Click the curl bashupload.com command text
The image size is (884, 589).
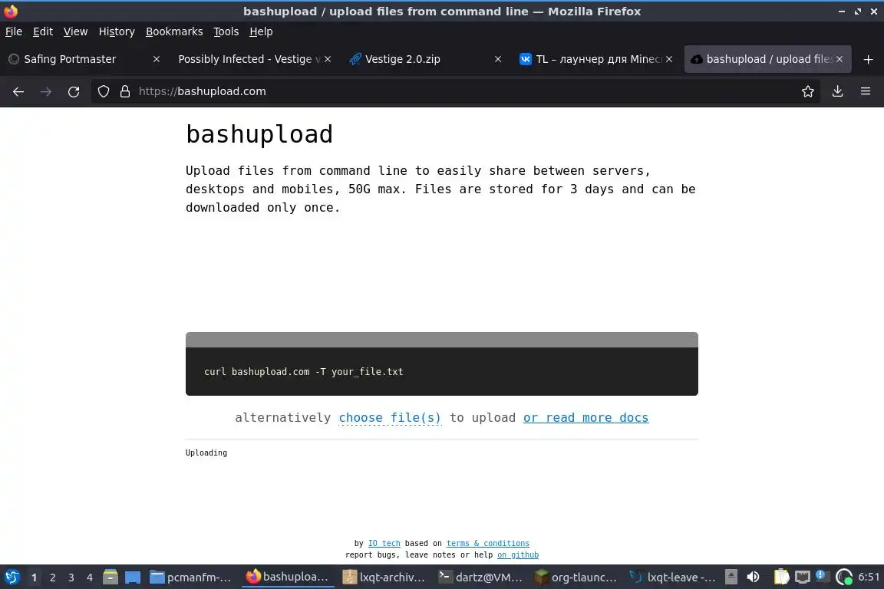tap(303, 372)
